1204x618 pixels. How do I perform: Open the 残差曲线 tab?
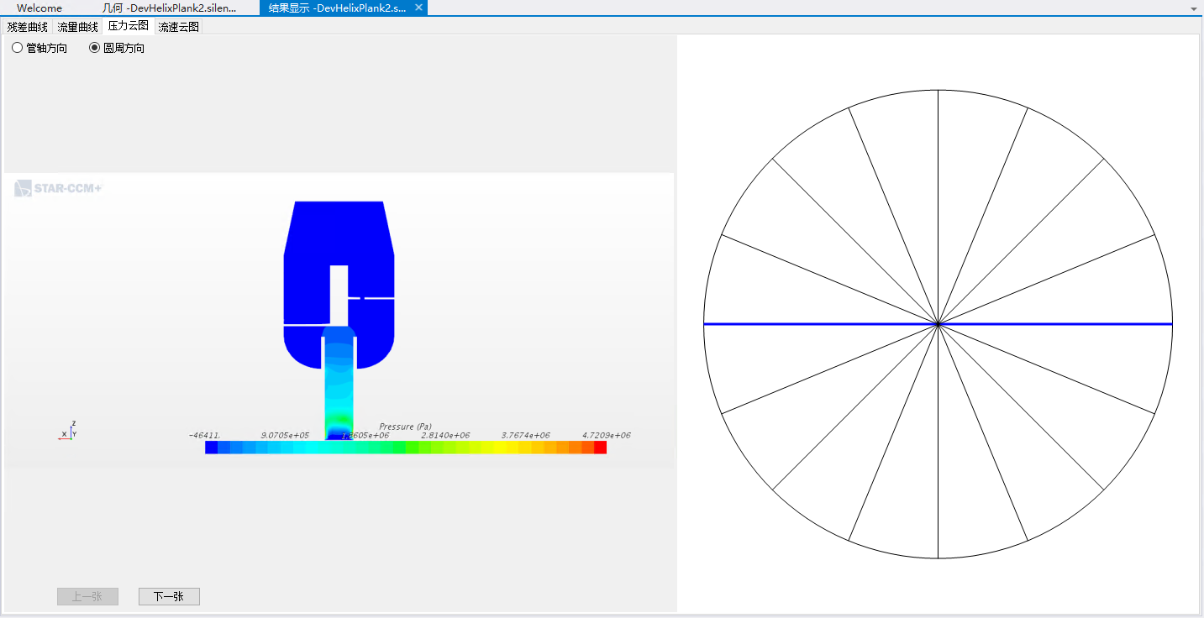(x=28, y=27)
